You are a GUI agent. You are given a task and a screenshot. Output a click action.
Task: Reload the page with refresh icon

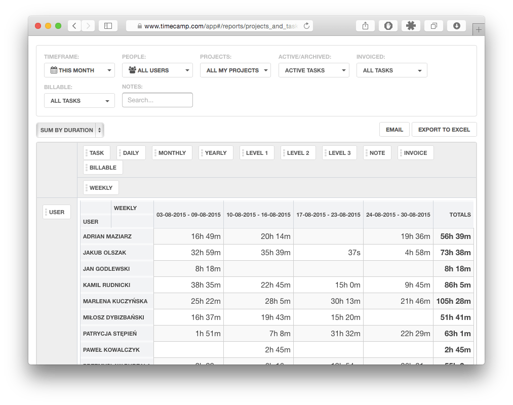pyautogui.click(x=306, y=26)
